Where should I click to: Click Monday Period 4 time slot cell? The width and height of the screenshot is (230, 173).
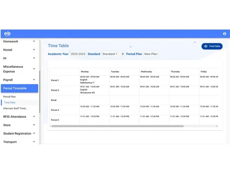click(94, 110)
